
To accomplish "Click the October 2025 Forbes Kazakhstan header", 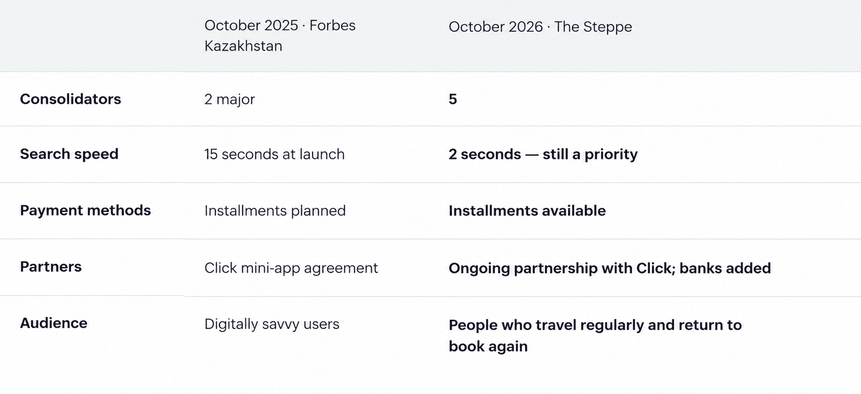I will (x=280, y=35).
